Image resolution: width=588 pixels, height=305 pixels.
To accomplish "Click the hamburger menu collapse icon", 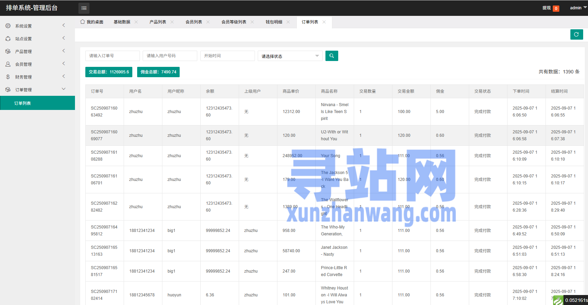I will [x=84, y=8].
